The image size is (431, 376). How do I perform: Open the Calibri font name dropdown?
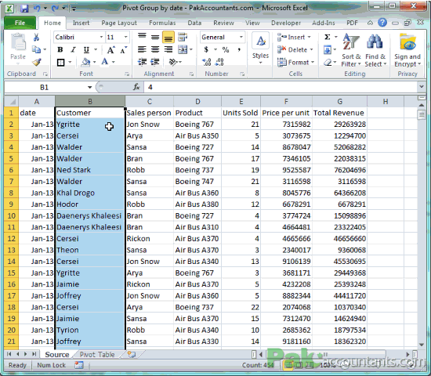[x=101, y=37]
